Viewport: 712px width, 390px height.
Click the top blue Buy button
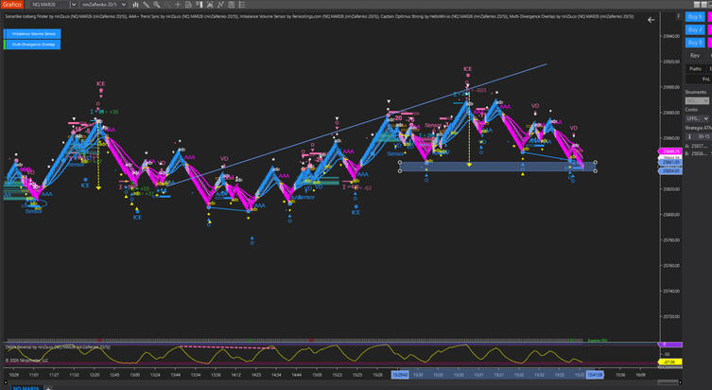click(x=695, y=17)
